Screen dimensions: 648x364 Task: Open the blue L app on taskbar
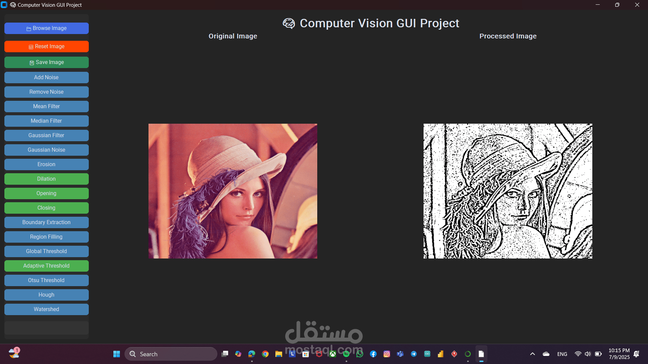tap(292, 354)
